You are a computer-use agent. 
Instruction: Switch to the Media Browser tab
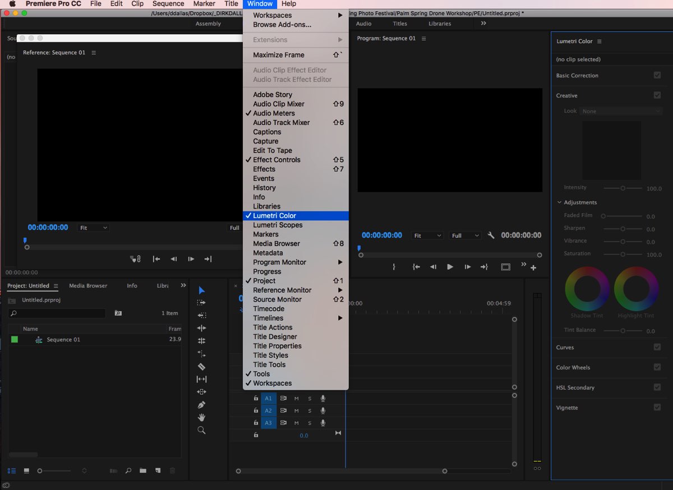[88, 285]
